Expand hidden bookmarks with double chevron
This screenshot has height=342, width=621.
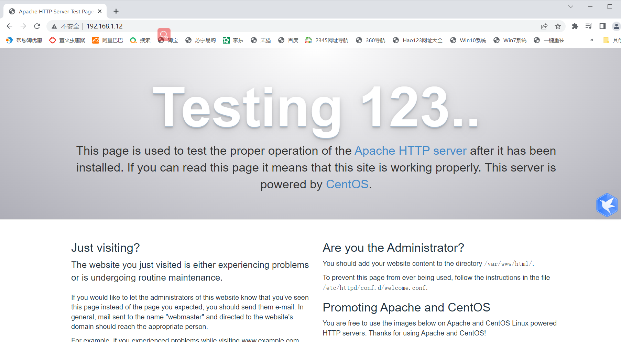click(x=592, y=40)
